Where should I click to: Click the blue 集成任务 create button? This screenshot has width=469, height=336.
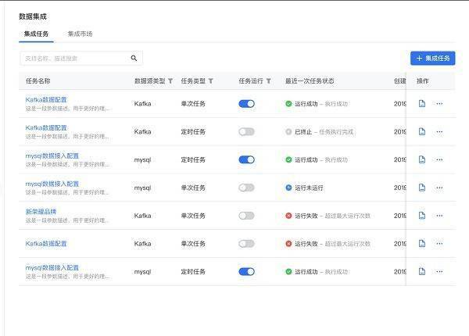click(432, 59)
